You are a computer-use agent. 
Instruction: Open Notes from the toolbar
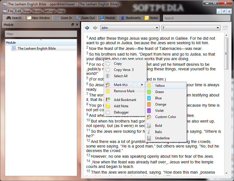click(x=151, y=18)
